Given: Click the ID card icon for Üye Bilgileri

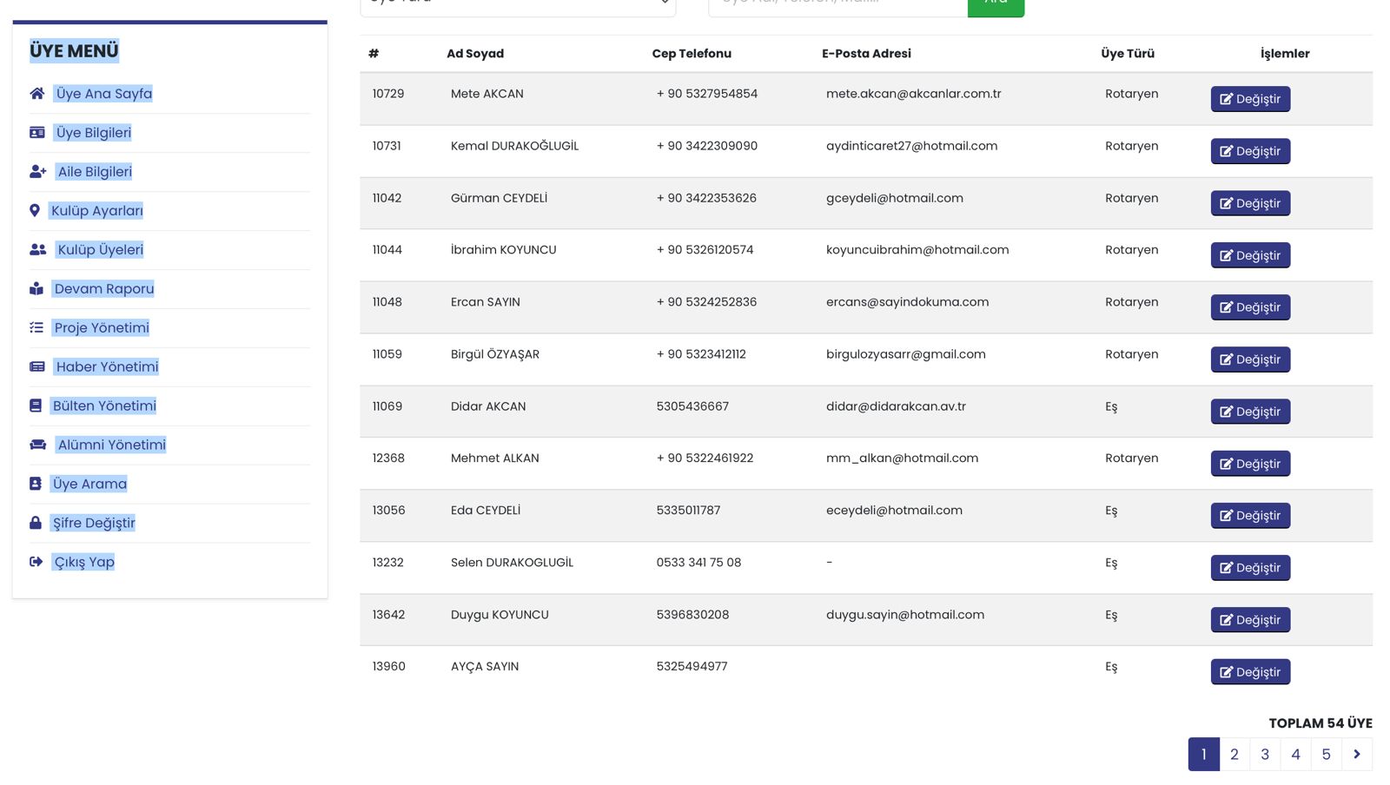Looking at the screenshot, I should pos(36,133).
